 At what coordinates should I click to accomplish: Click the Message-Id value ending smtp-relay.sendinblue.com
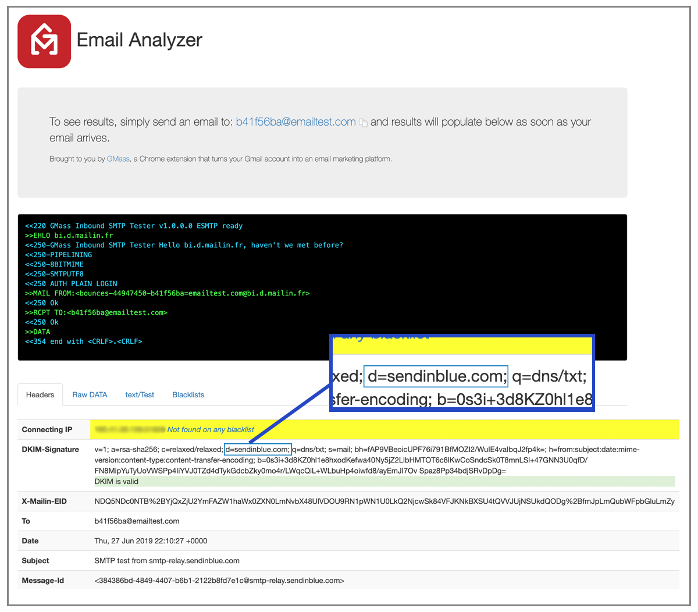pos(219,580)
